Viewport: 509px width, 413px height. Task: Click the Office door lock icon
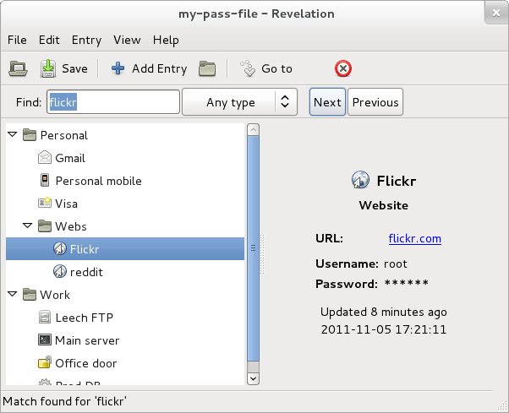click(45, 363)
